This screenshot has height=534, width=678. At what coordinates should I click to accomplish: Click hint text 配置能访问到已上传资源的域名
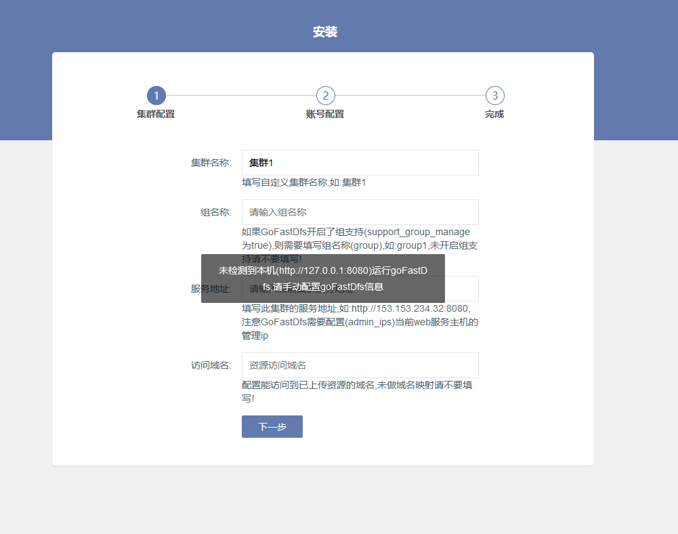357,392
